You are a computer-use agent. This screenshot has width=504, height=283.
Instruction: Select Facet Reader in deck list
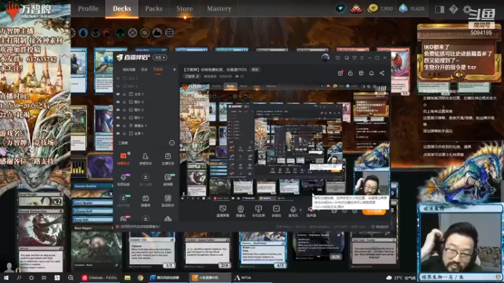93,203
